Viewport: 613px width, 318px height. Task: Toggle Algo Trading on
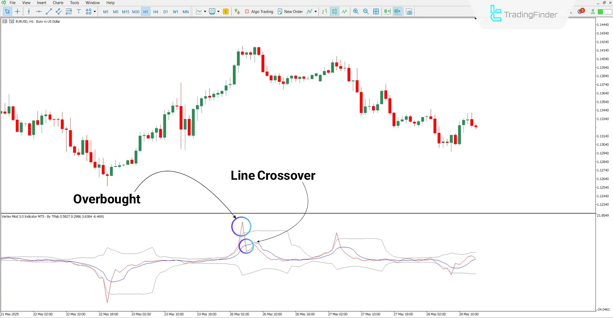(259, 11)
